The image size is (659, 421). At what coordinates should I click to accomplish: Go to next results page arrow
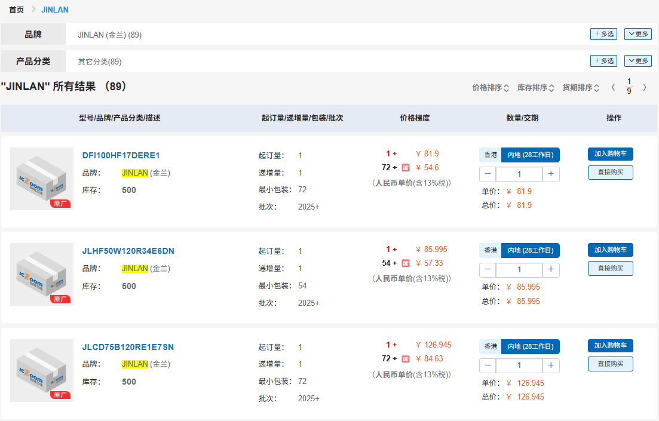coord(644,87)
